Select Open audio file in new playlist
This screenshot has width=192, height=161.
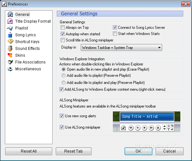64,69
